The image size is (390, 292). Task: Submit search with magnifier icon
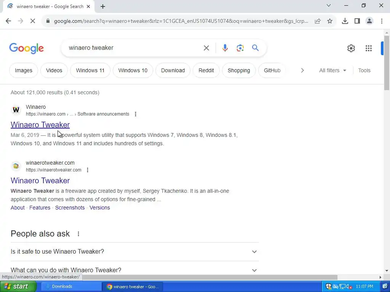(x=255, y=48)
